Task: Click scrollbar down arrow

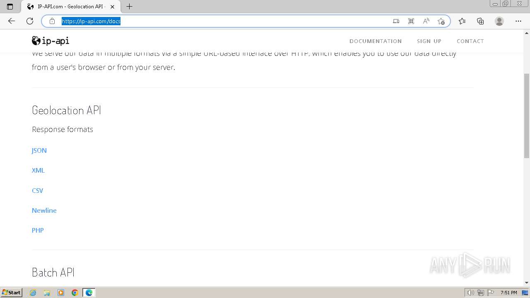Action: pos(527,283)
